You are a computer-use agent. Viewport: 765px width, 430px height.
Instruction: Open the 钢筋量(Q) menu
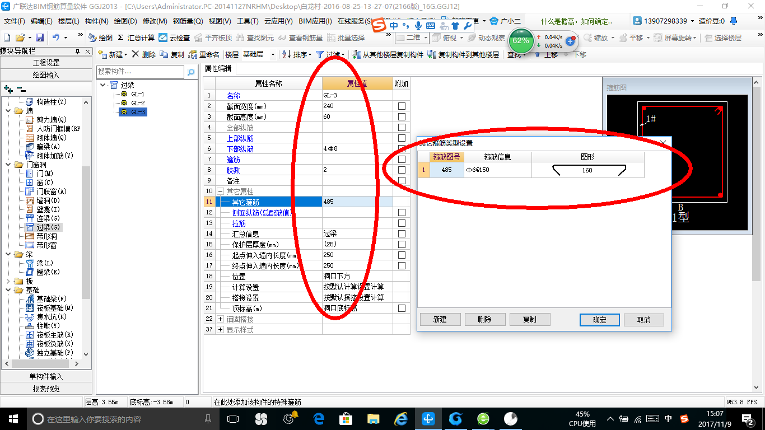click(x=188, y=21)
